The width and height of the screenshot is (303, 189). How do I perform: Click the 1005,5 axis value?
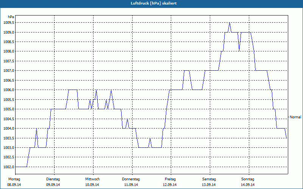click(9, 99)
